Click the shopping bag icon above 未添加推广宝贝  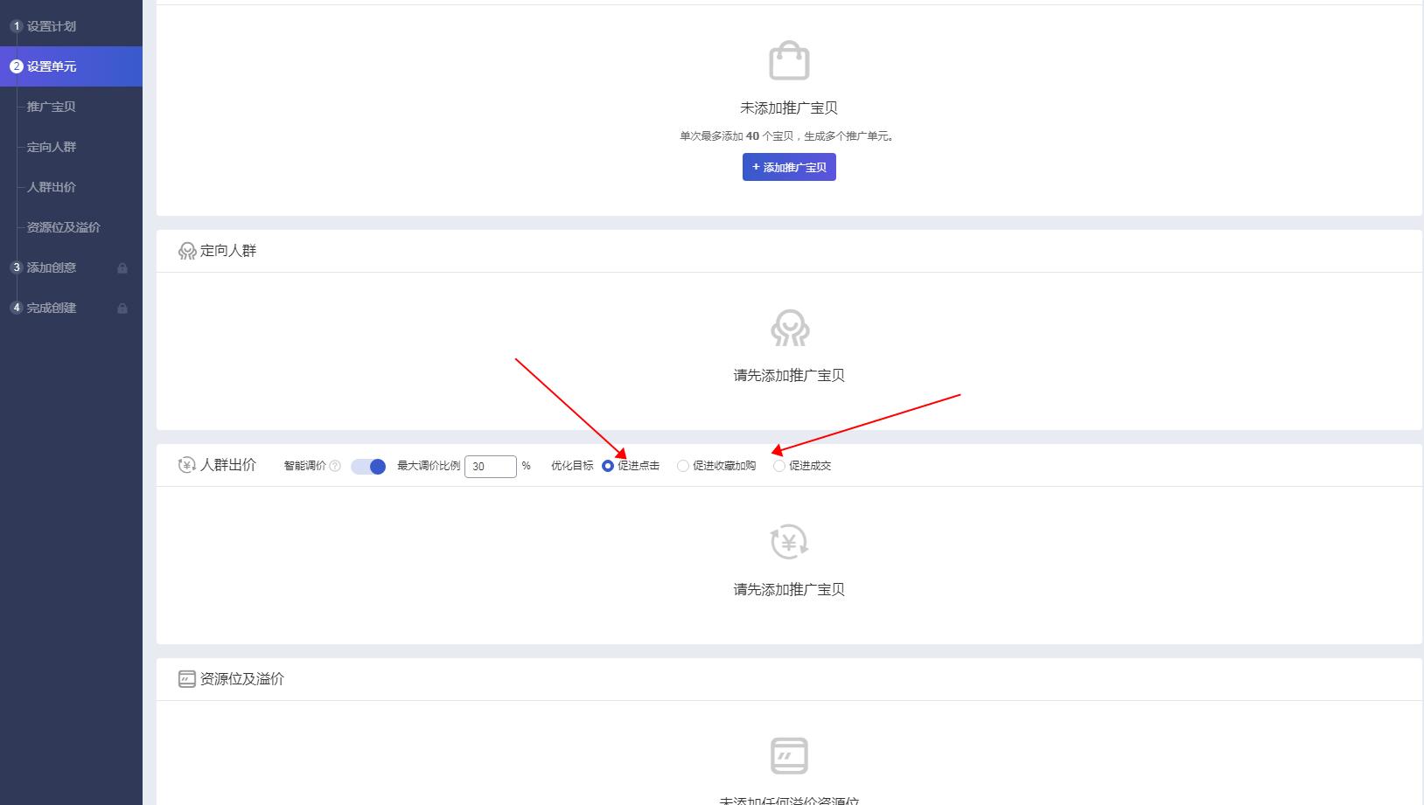[x=788, y=61]
